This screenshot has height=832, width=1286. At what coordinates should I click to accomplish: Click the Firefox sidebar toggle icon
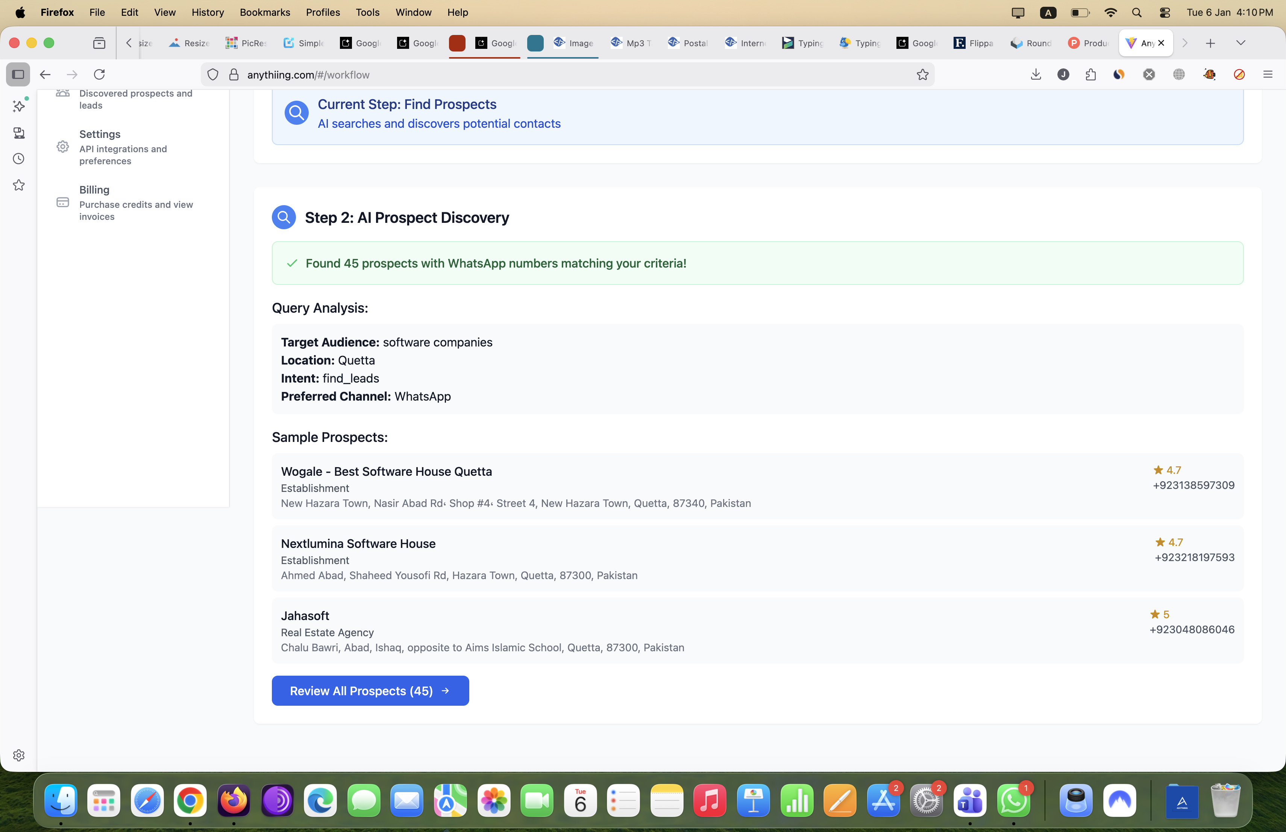point(18,74)
